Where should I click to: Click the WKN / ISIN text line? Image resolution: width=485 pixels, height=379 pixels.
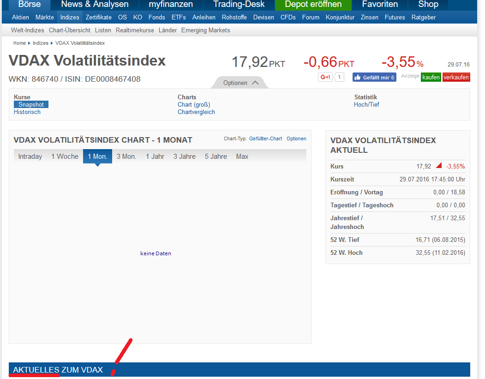(x=75, y=79)
